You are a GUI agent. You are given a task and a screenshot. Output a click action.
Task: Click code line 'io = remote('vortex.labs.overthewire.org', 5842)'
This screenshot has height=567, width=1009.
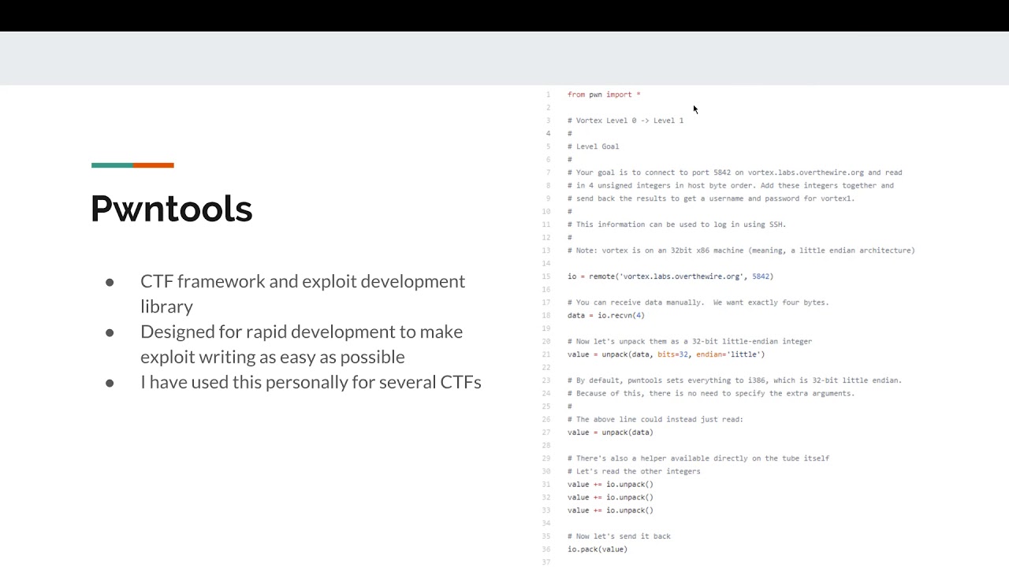(x=670, y=276)
